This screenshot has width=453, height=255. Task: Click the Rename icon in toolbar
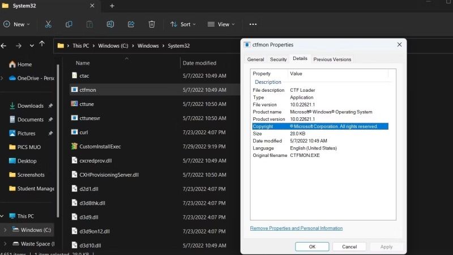point(110,24)
